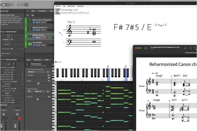197x131 pixels.
Task: Click Preview window search magnifier icon
Action: [190, 48]
